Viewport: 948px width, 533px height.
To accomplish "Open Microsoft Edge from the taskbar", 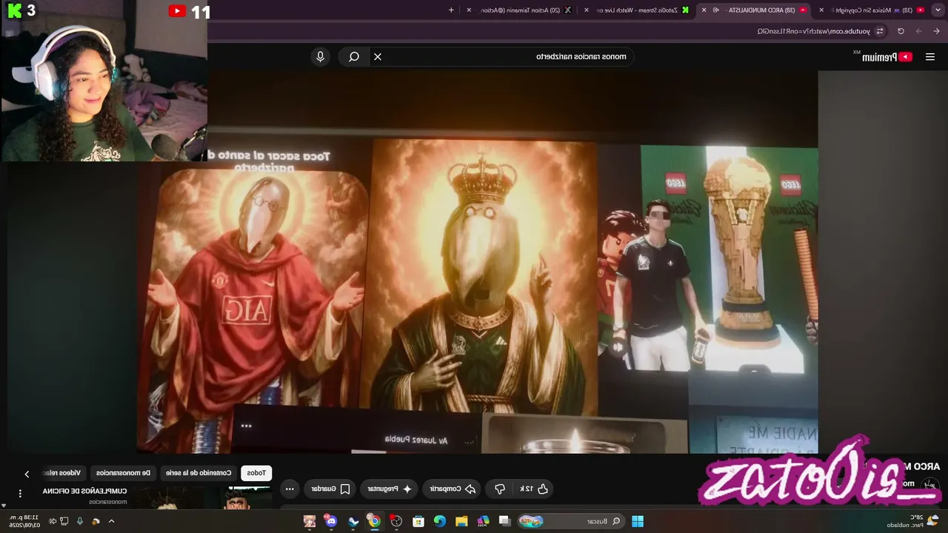I will pos(440,521).
